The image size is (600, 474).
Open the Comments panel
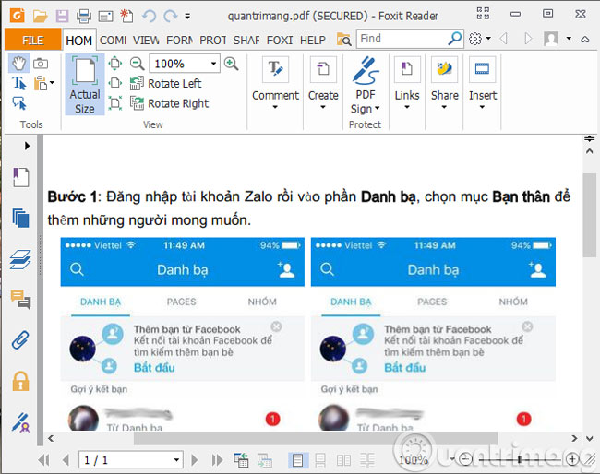click(20, 300)
